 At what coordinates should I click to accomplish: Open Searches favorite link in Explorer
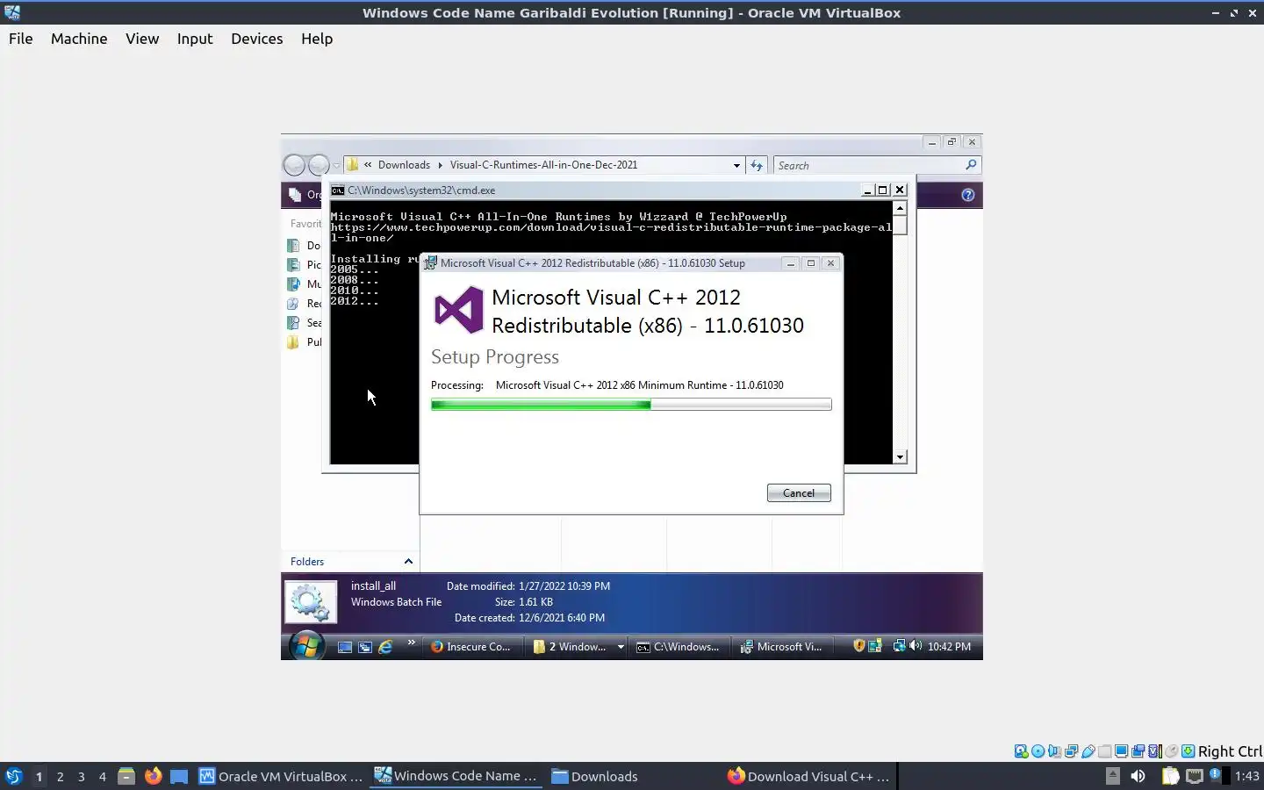point(304,323)
